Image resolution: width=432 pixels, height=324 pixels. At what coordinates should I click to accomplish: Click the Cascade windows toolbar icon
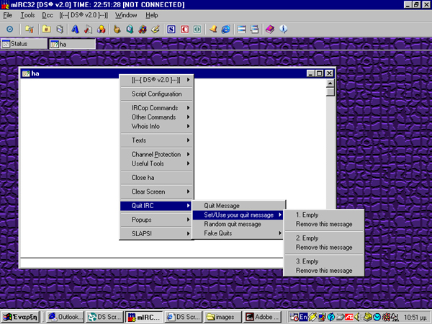click(254, 29)
